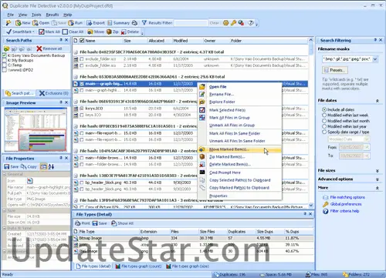The width and height of the screenshot is (386, 278).
Task: Export the results list
Action: click(x=96, y=23)
